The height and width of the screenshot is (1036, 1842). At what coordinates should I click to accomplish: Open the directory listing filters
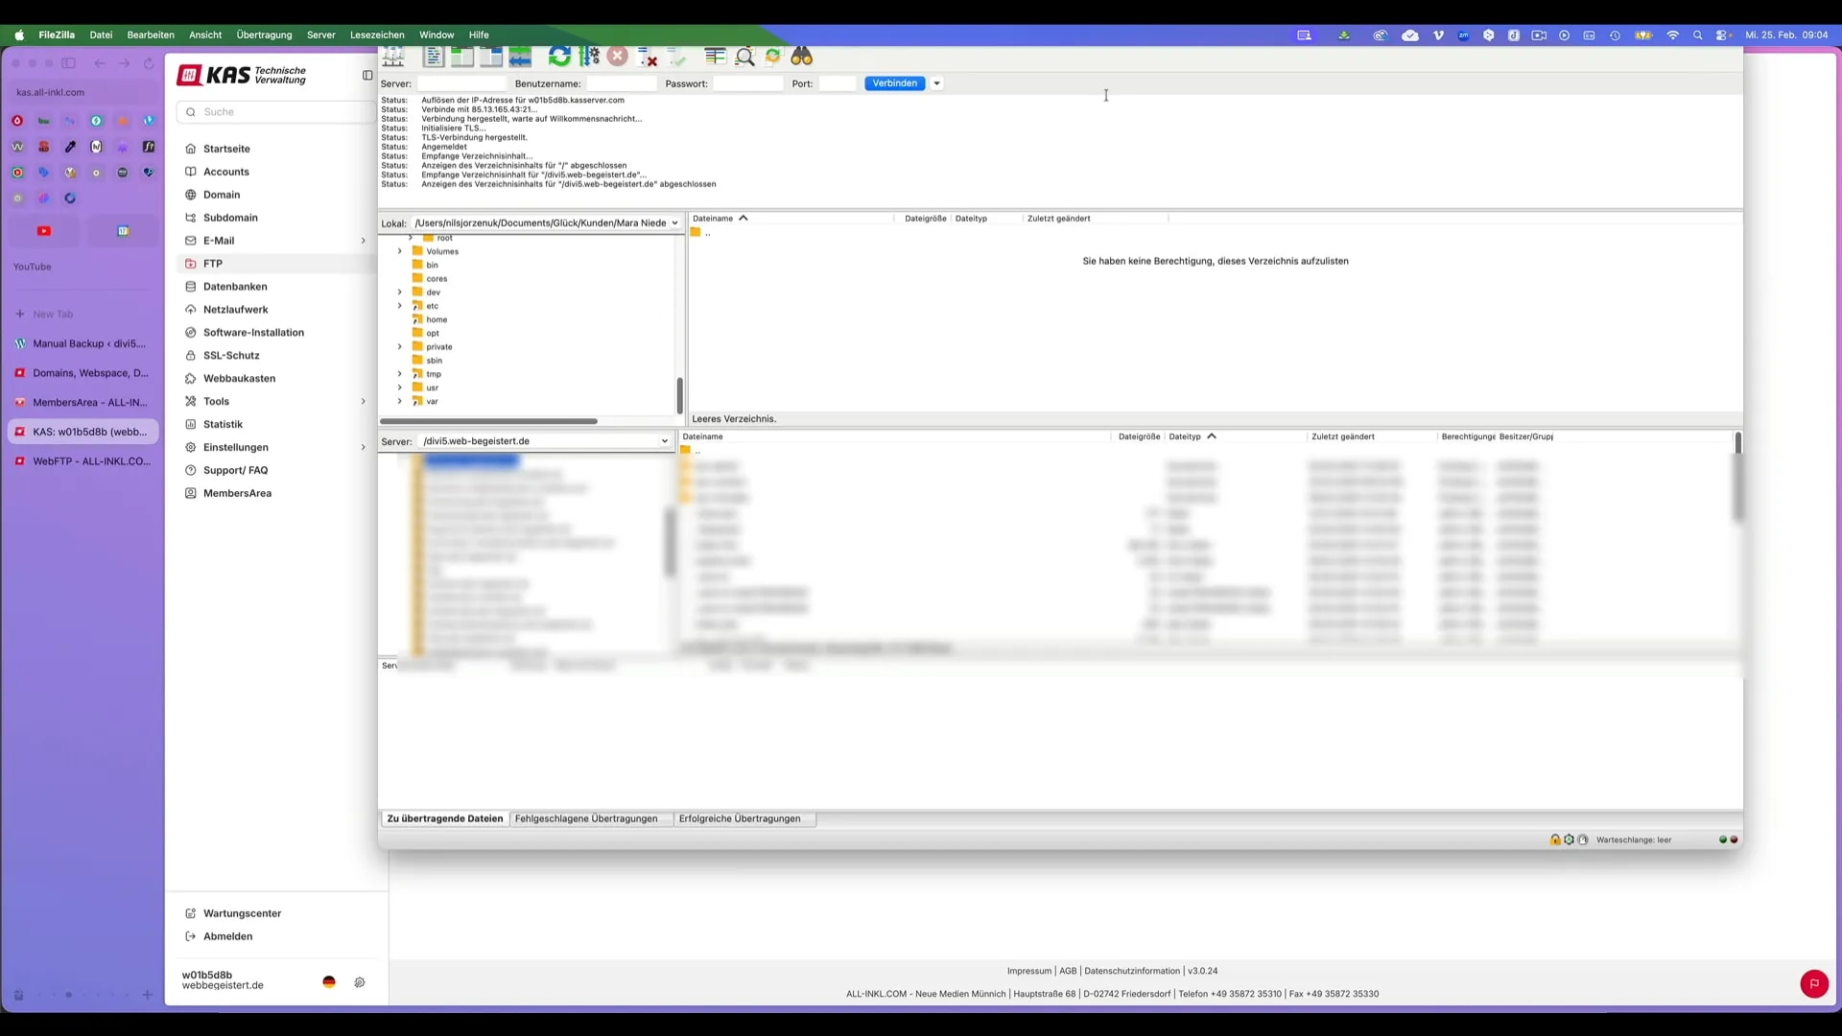tap(715, 57)
